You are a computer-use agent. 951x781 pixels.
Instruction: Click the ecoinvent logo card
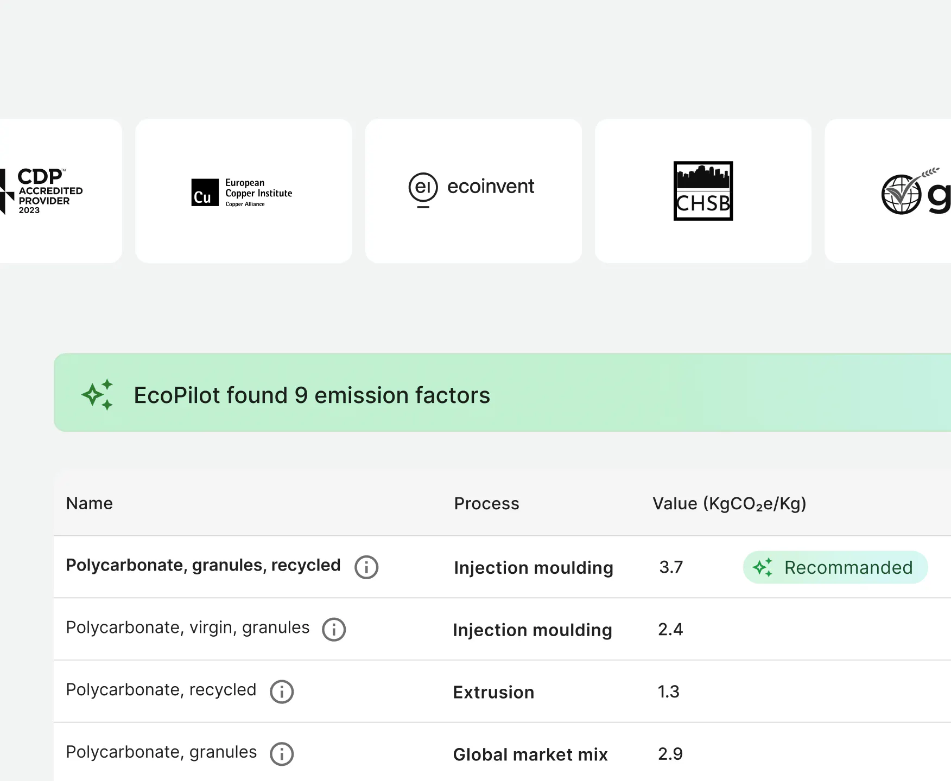[473, 191]
